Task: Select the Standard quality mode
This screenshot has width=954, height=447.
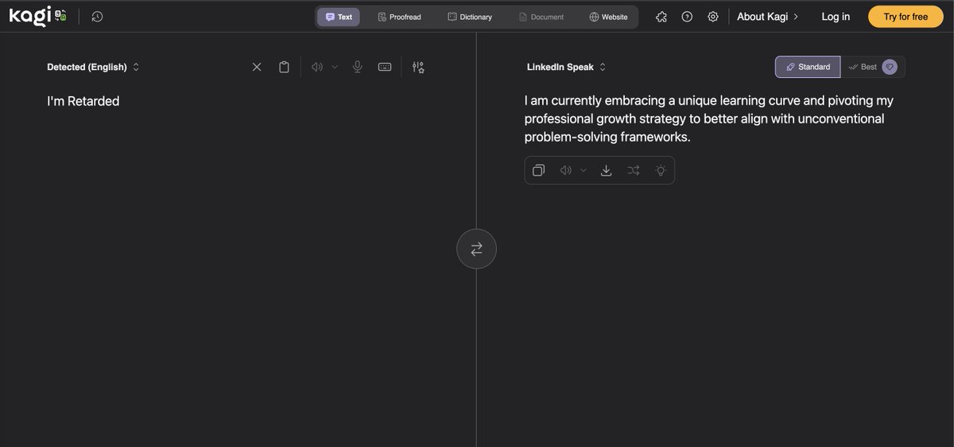Action: click(808, 67)
